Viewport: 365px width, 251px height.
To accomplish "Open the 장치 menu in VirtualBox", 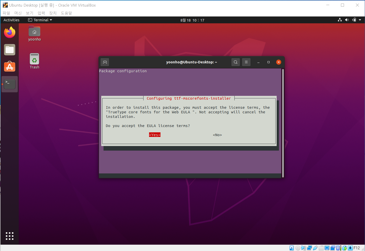I will [53, 13].
